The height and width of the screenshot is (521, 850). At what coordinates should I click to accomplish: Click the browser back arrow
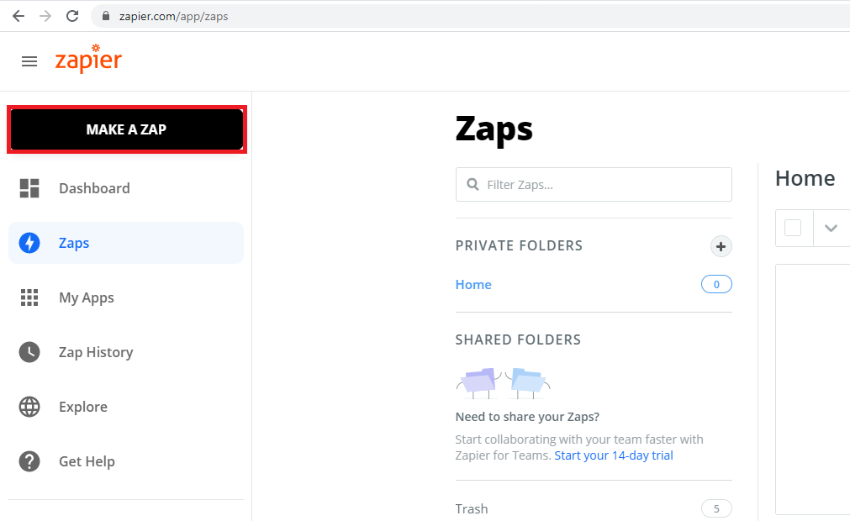(x=18, y=16)
